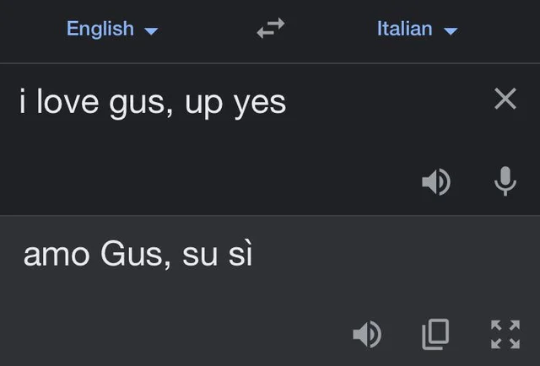
Task: Click the arrow beside English
Action: (x=152, y=31)
